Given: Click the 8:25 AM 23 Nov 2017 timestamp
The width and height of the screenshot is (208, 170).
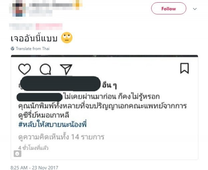Looking at the screenshot, I should click(x=34, y=167).
